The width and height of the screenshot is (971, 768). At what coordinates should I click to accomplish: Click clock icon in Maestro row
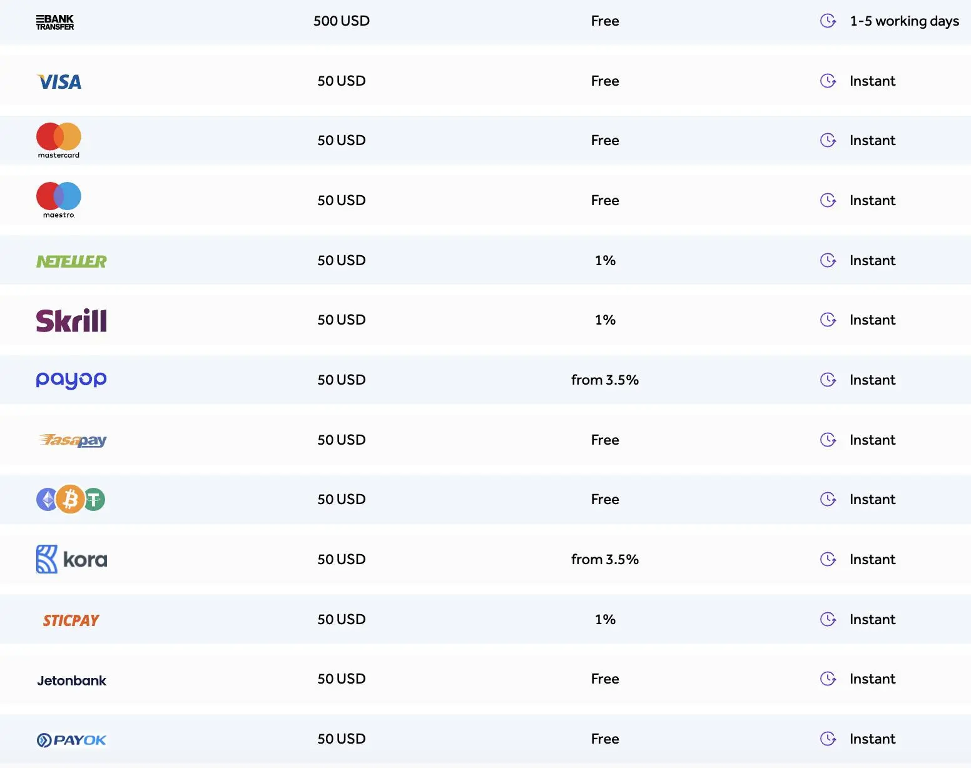[828, 200]
